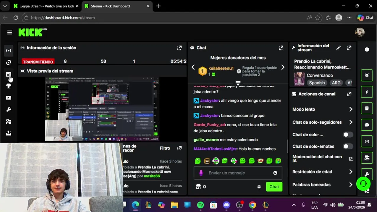
Task: Open a new browser tab
Action: 158,6
